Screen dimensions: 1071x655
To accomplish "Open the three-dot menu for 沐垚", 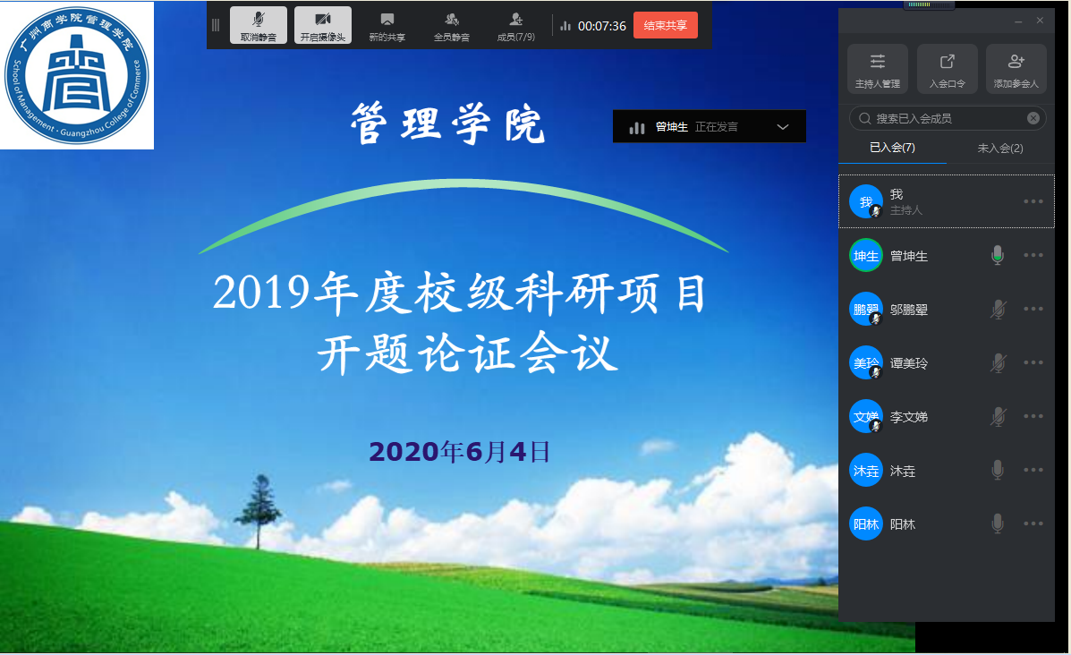I will (x=1033, y=471).
